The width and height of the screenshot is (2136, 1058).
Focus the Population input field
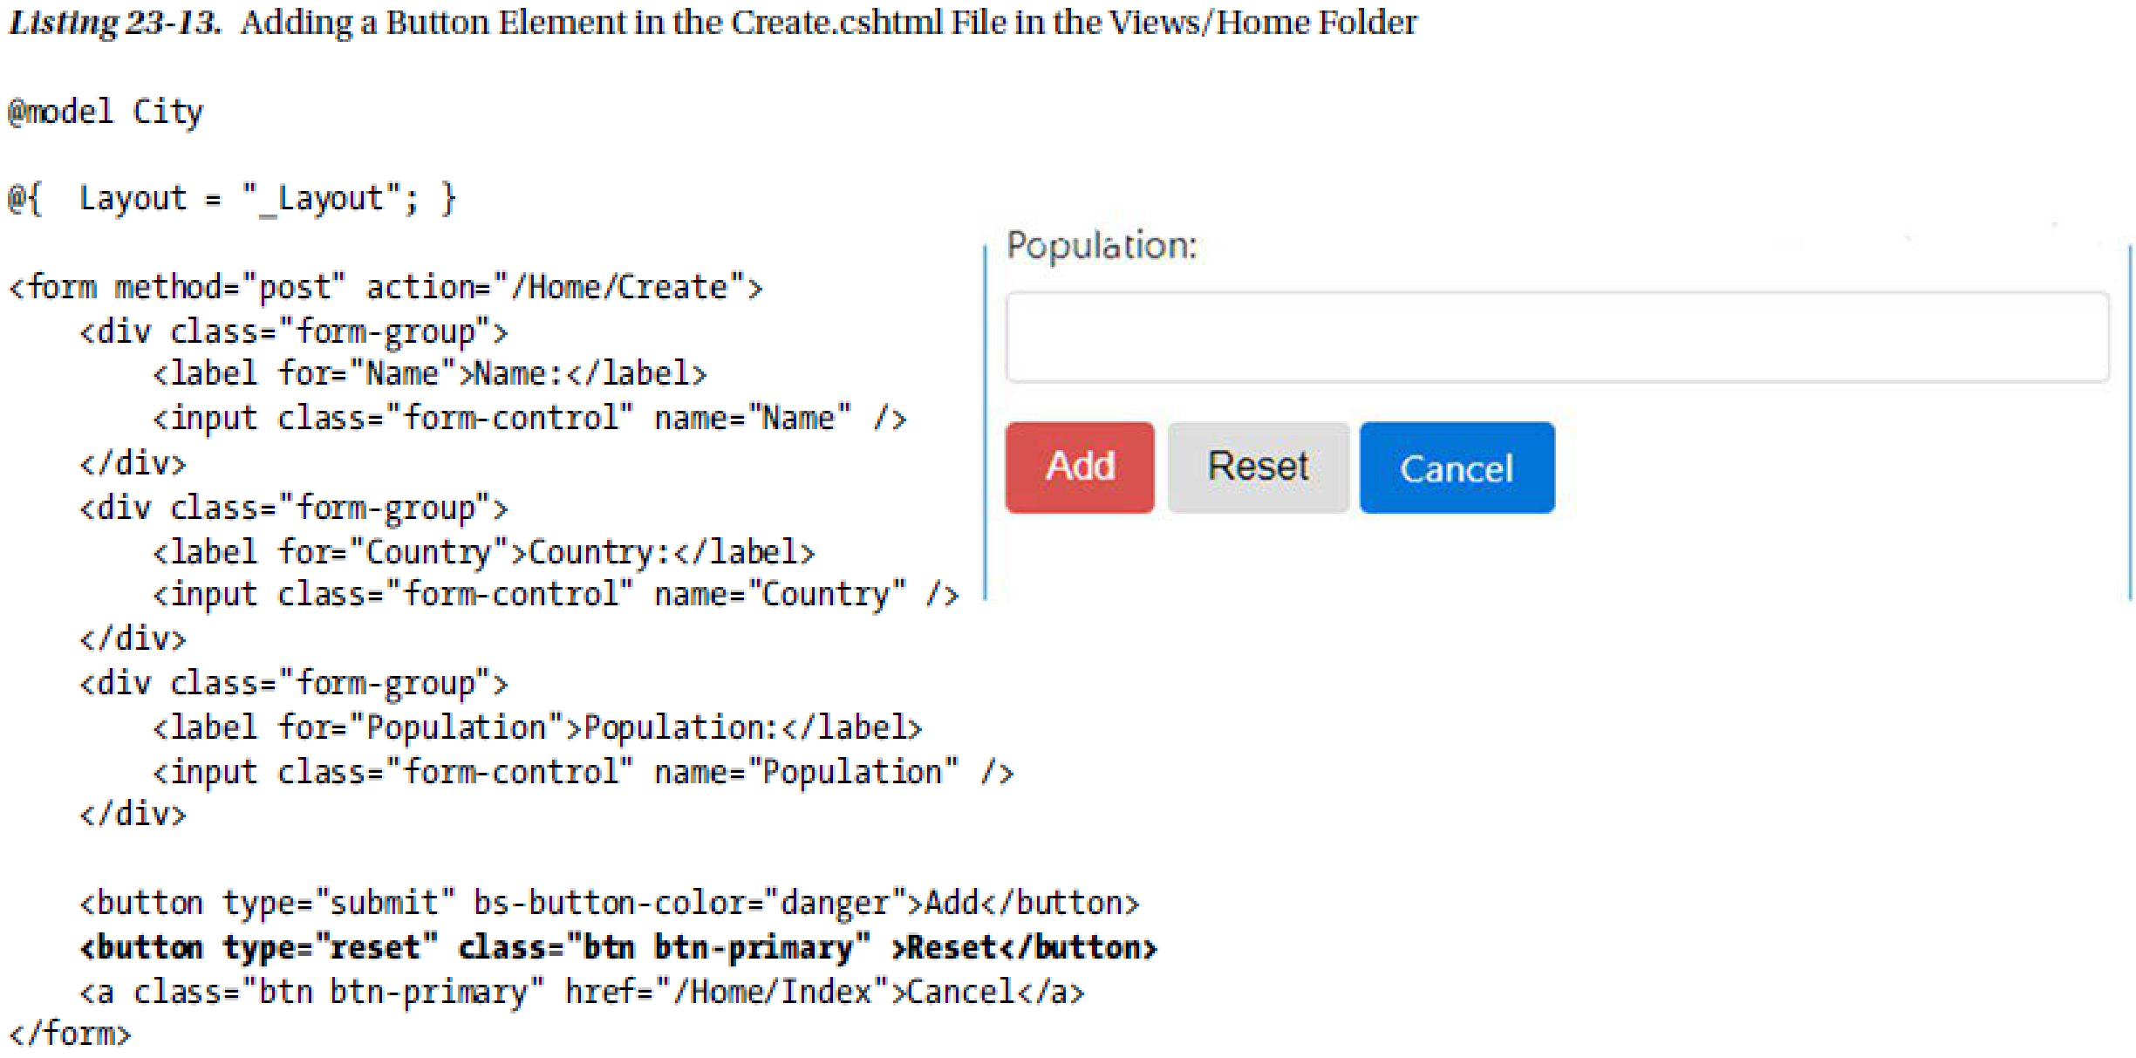[x=1556, y=338]
